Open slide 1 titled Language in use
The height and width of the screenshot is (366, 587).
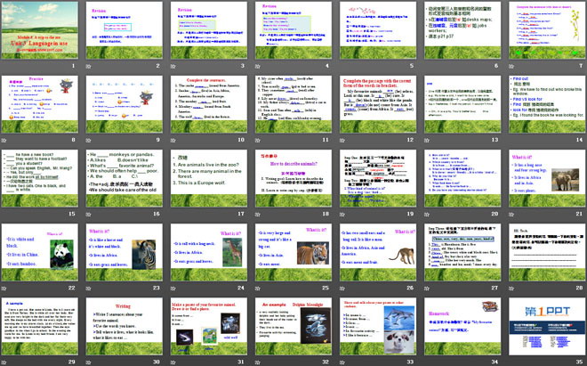click(41, 32)
